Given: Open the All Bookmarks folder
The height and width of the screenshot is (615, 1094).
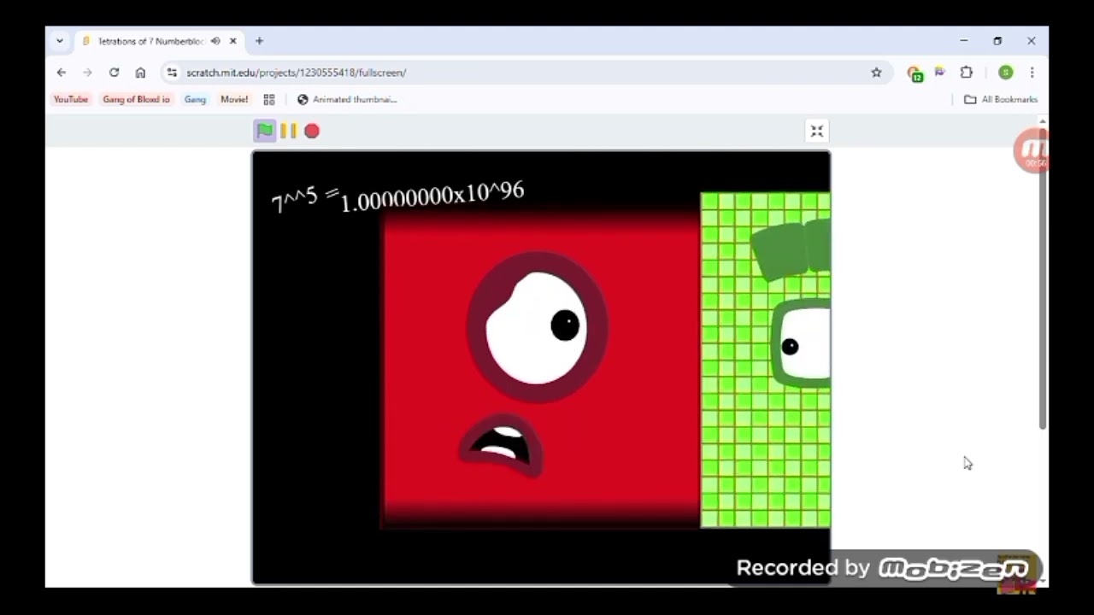Looking at the screenshot, I should tap(1001, 99).
